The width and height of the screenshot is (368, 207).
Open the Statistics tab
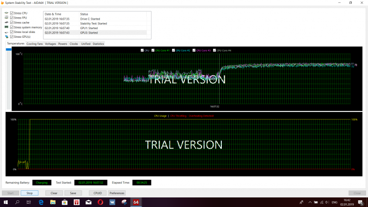pyautogui.click(x=98, y=44)
